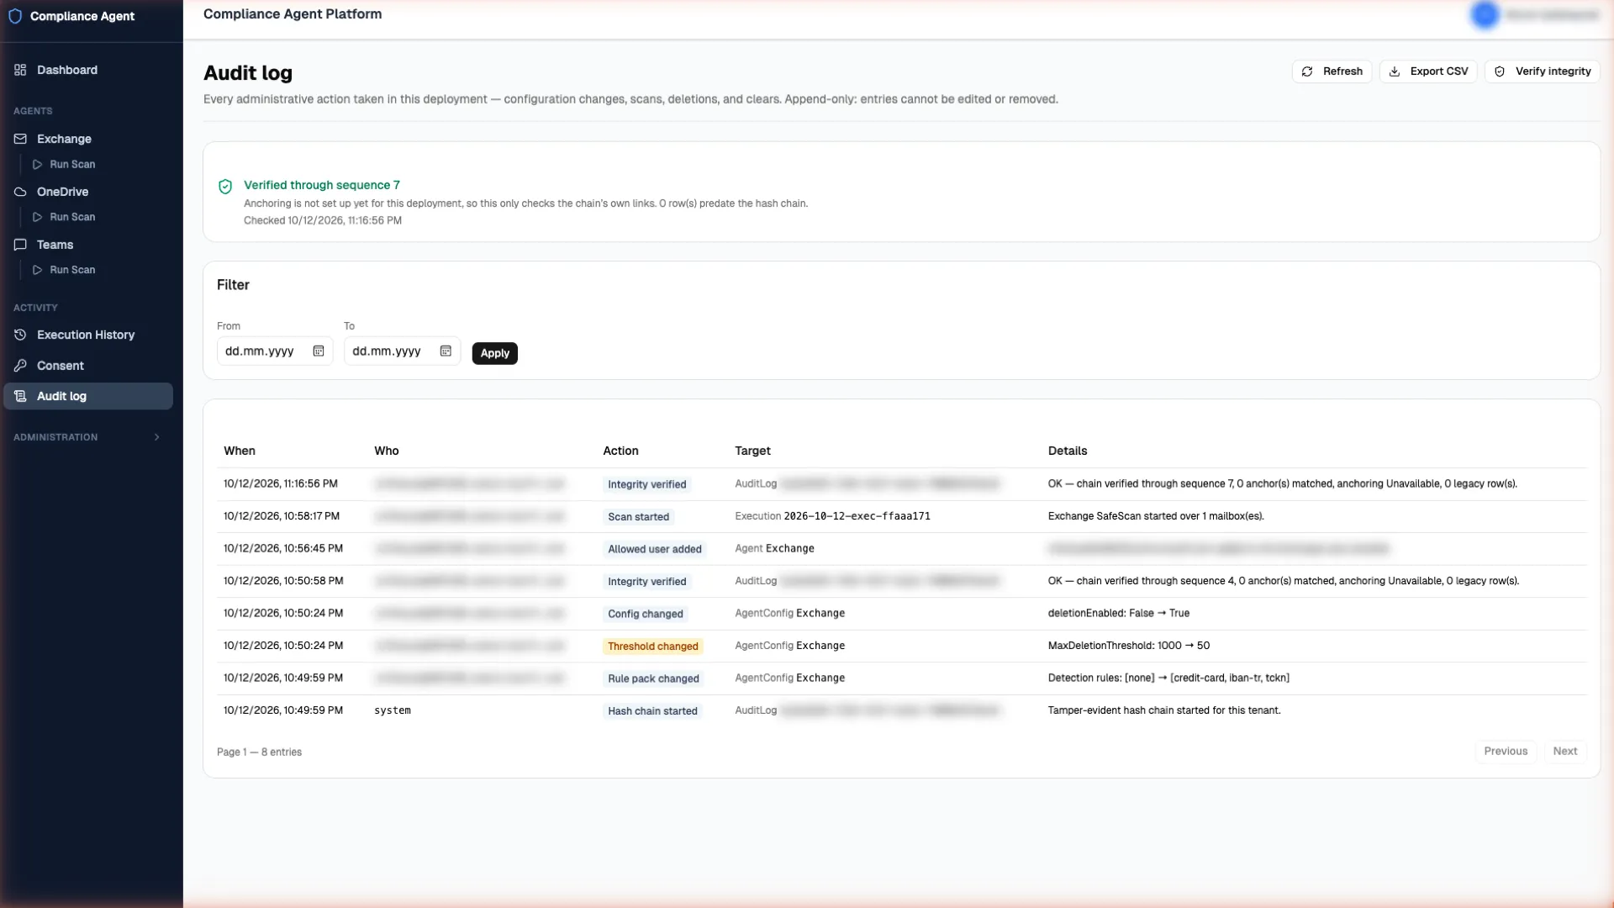Click the Dashboard grid icon in sidebar
1614x908 pixels.
pos(20,70)
